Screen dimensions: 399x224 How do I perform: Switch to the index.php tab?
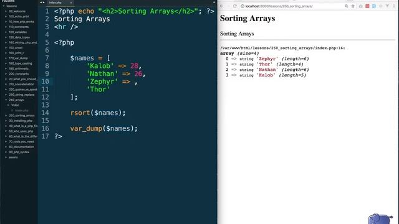[55, 2]
